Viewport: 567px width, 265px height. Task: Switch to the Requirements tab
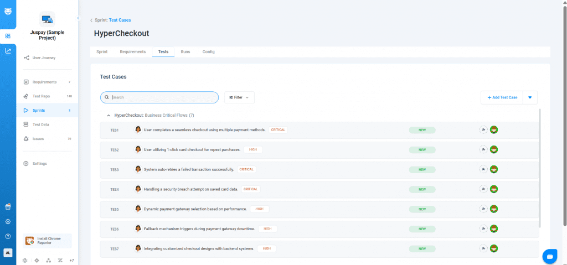pyautogui.click(x=132, y=51)
